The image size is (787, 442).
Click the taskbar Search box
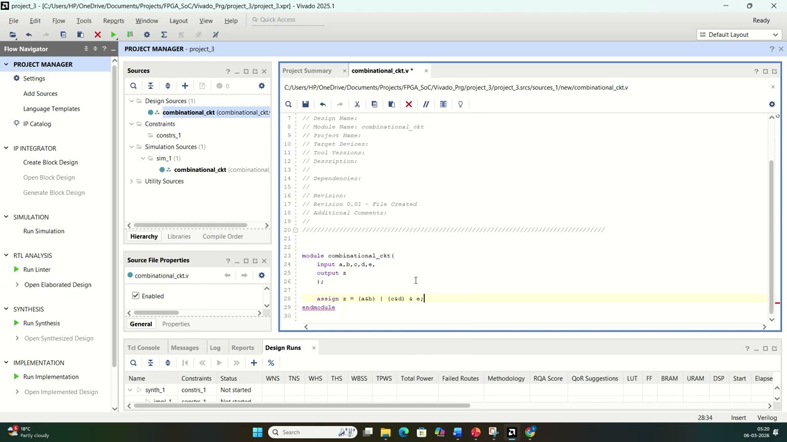pyautogui.click(x=313, y=432)
